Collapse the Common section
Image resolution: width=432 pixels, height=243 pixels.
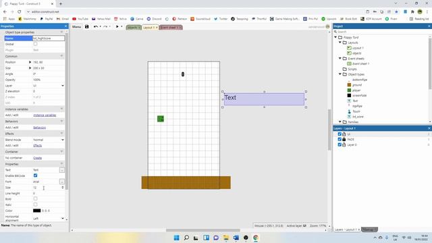click(61, 56)
